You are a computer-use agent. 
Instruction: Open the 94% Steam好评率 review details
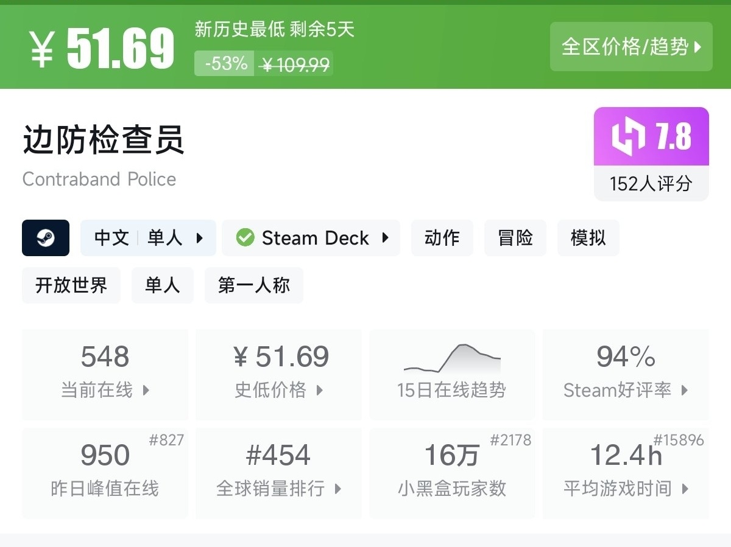click(x=626, y=374)
